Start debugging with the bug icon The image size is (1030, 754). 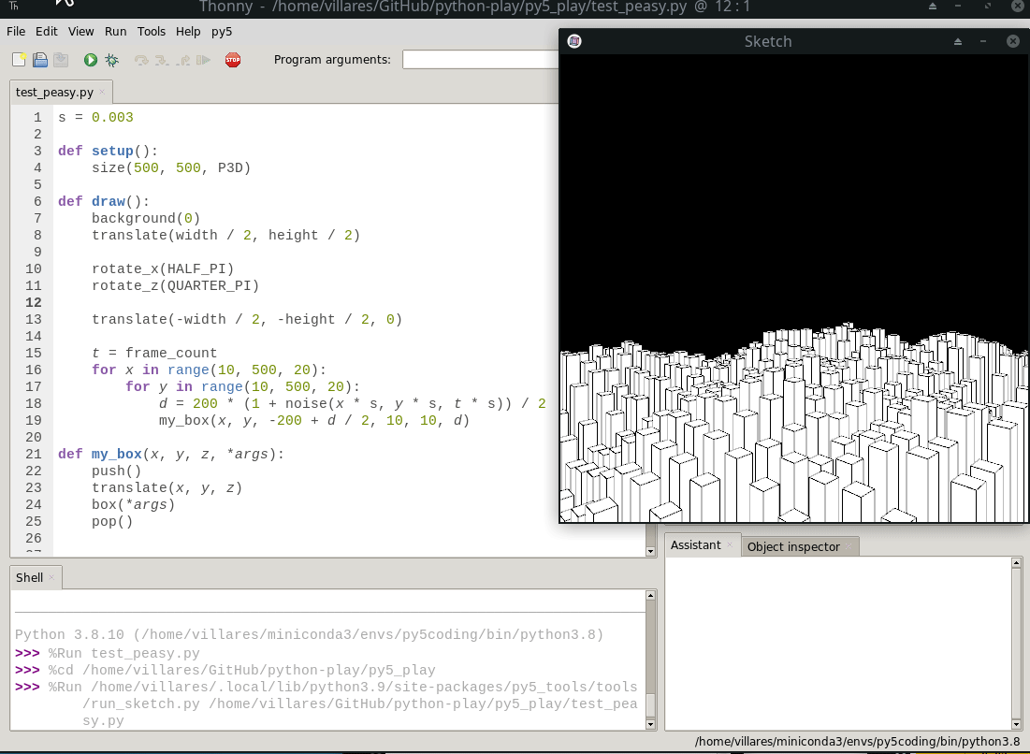coord(112,59)
